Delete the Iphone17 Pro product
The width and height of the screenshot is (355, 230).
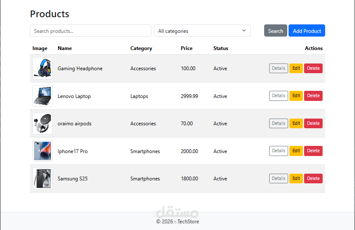(x=313, y=151)
